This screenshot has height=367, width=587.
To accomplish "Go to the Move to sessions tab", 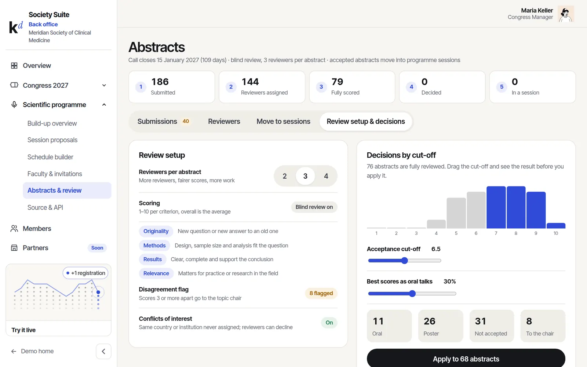I will 283,121.
